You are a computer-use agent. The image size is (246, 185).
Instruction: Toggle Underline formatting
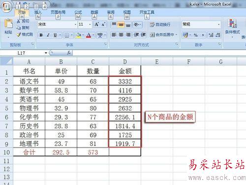pos(55,35)
